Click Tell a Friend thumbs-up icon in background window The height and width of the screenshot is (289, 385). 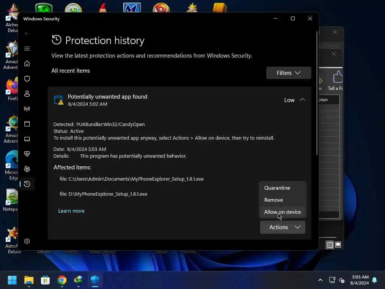click(x=338, y=76)
